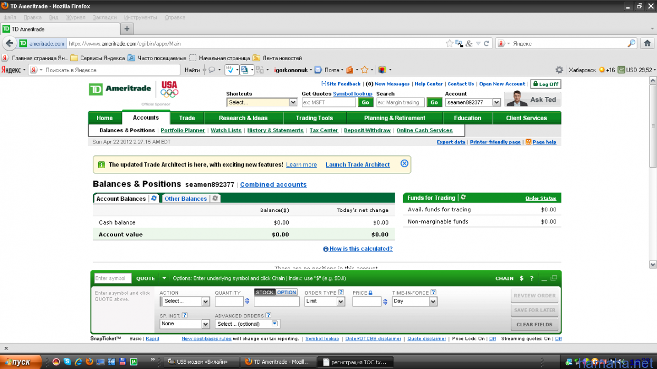Refresh Funds for Trading panel

463,197
